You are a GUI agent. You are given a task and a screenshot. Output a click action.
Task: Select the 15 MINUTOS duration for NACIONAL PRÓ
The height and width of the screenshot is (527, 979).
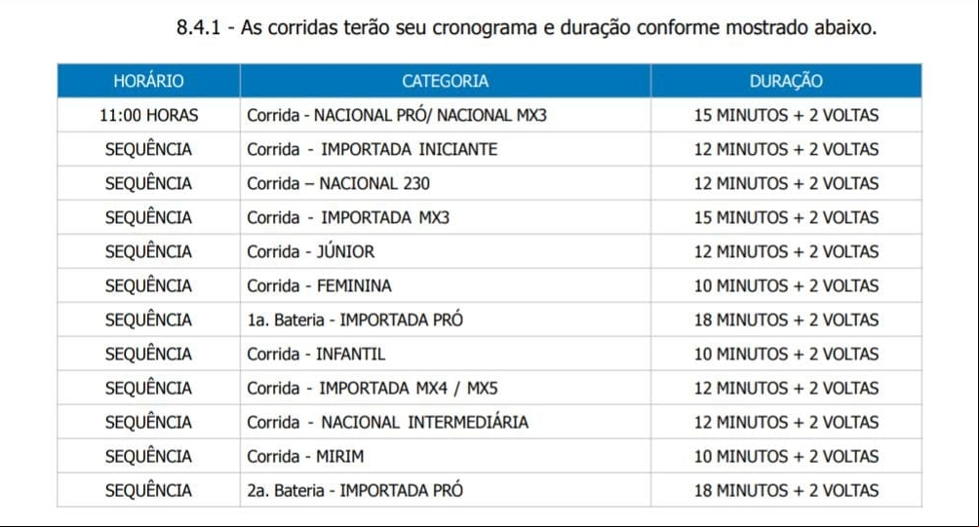[786, 115]
